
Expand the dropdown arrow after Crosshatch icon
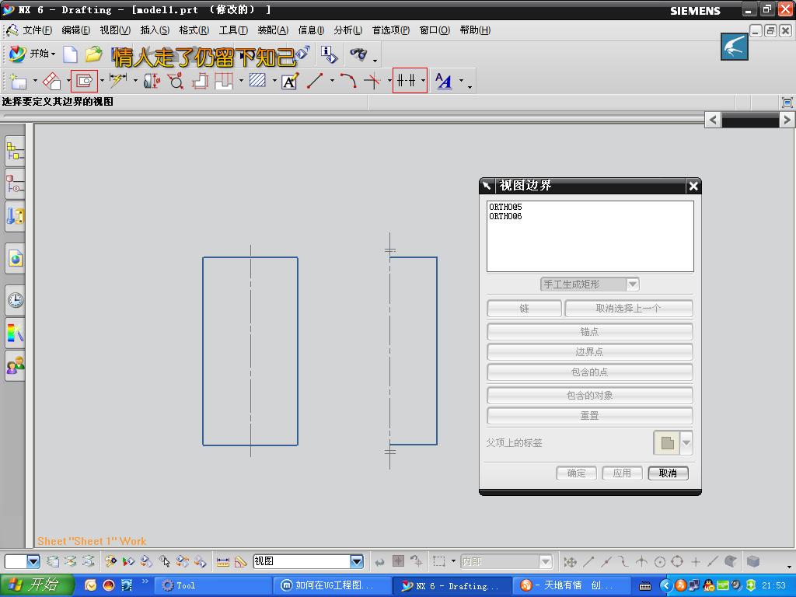(x=274, y=81)
